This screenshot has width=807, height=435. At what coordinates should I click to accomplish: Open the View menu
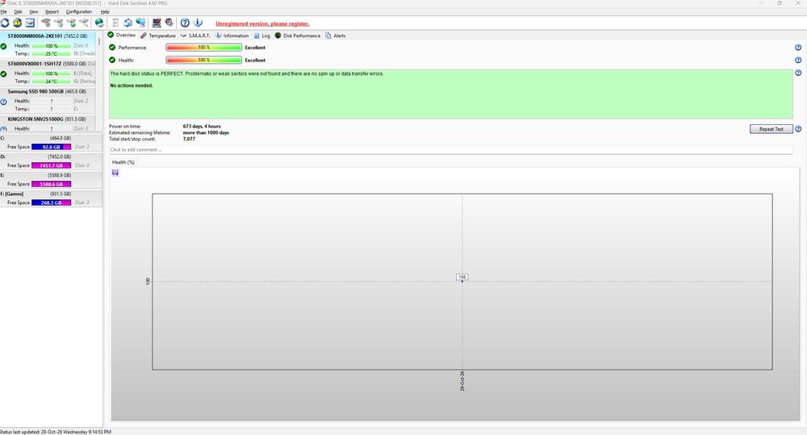pyautogui.click(x=33, y=11)
